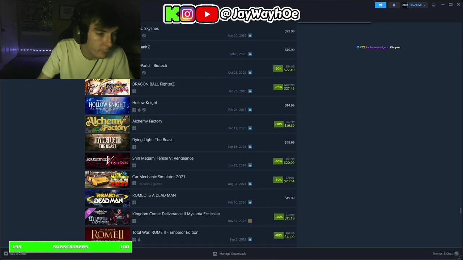Click the Manage Downloads icon
The image size is (463, 260).
click(x=215, y=253)
